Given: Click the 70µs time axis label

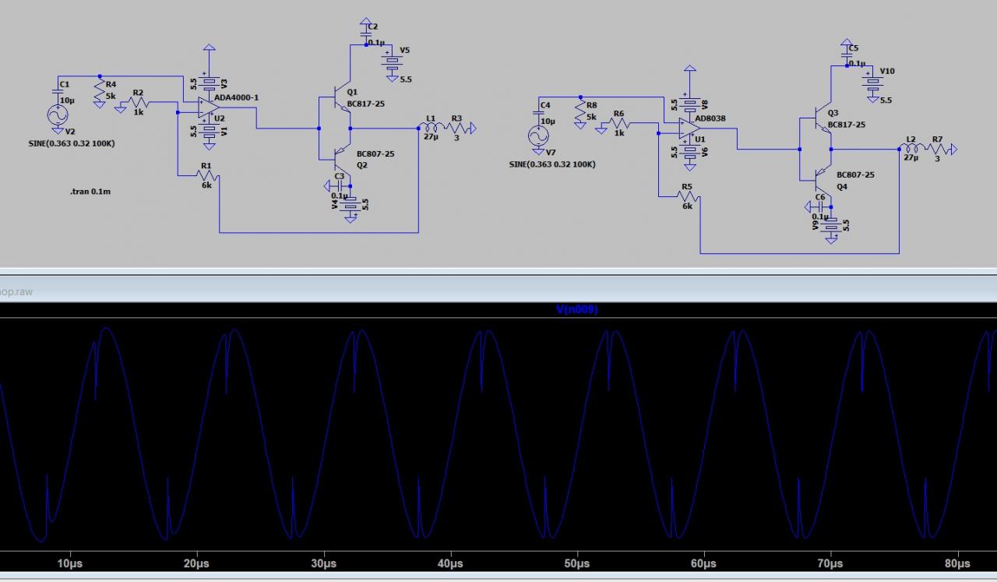Looking at the screenshot, I should (830, 563).
